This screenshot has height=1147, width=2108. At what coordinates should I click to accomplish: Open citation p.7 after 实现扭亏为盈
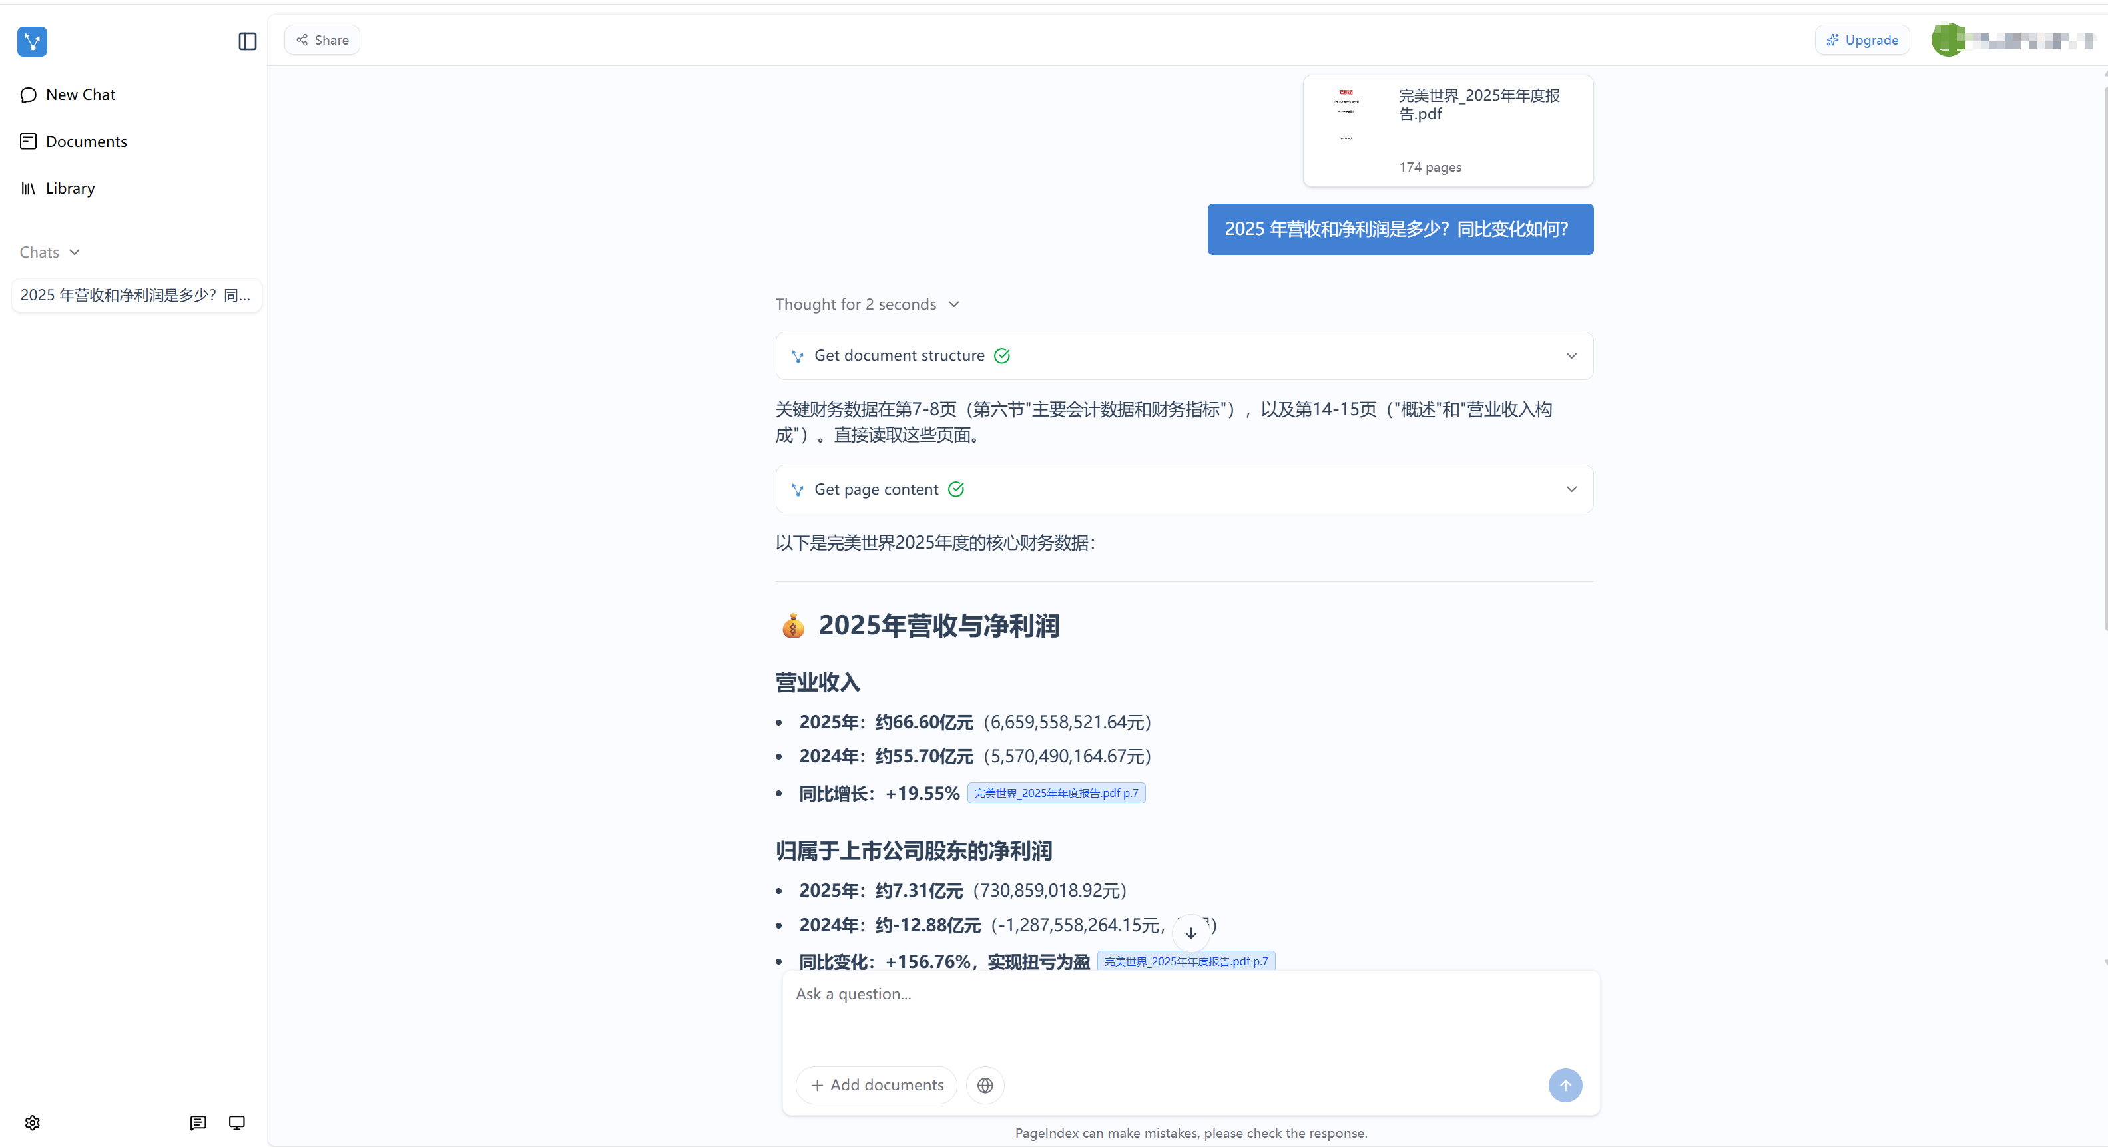[1186, 961]
